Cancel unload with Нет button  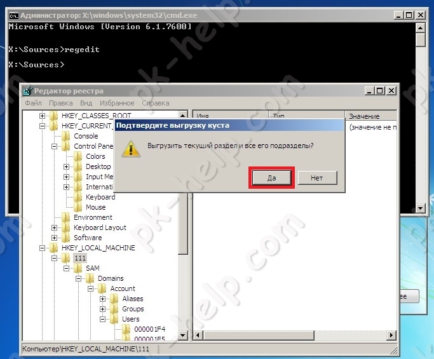click(x=317, y=178)
